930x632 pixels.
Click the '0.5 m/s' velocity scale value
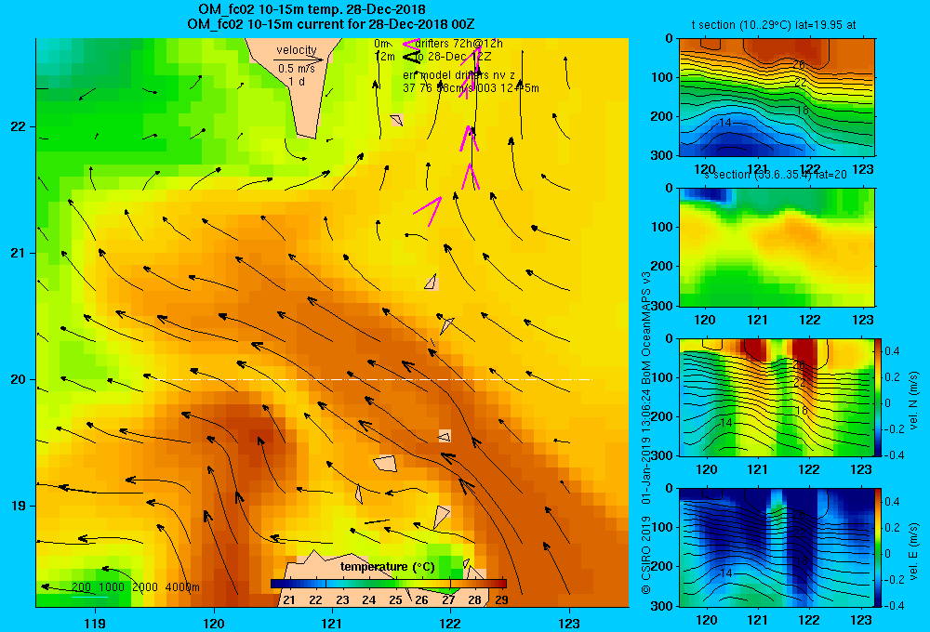[297, 69]
